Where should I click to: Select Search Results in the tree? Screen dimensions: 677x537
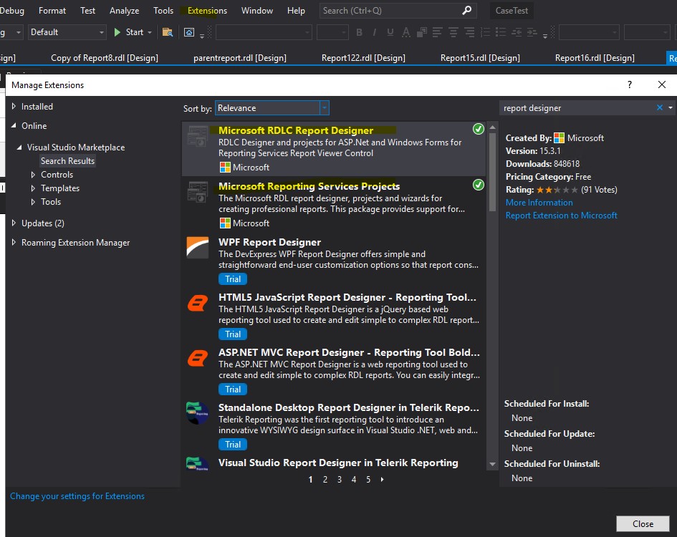tap(67, 160)
